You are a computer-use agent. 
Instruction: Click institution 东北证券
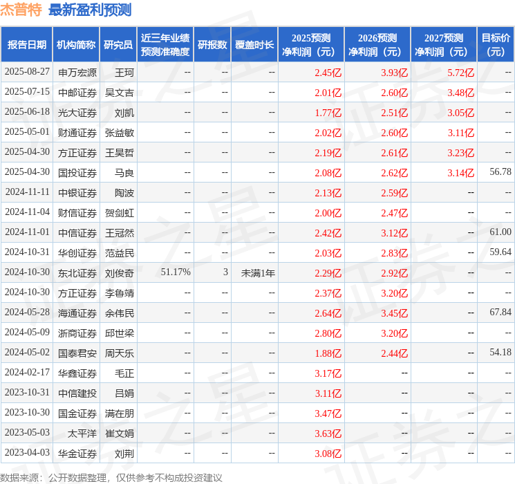[x=77, y=273]
